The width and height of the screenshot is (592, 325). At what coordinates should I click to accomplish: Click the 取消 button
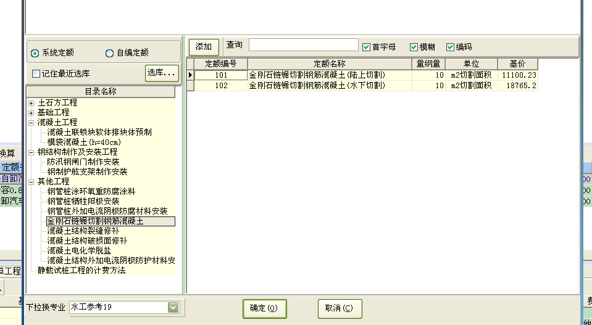coord(340,308)
